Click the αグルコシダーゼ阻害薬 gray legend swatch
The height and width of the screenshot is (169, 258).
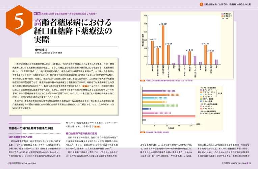201,114
